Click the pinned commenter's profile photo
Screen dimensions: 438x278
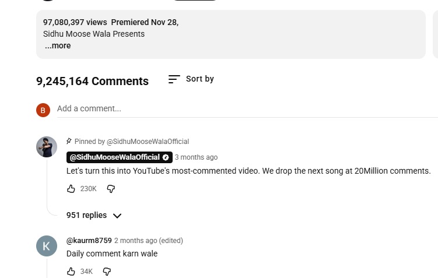pyautogui.click(x=47, y=147)
